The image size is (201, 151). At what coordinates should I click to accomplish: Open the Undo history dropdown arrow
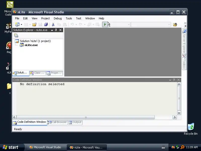pos(76,24)
